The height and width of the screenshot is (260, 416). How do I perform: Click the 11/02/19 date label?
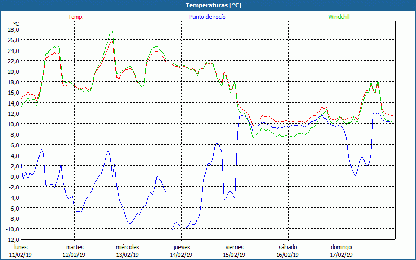[x=20, y=255]
